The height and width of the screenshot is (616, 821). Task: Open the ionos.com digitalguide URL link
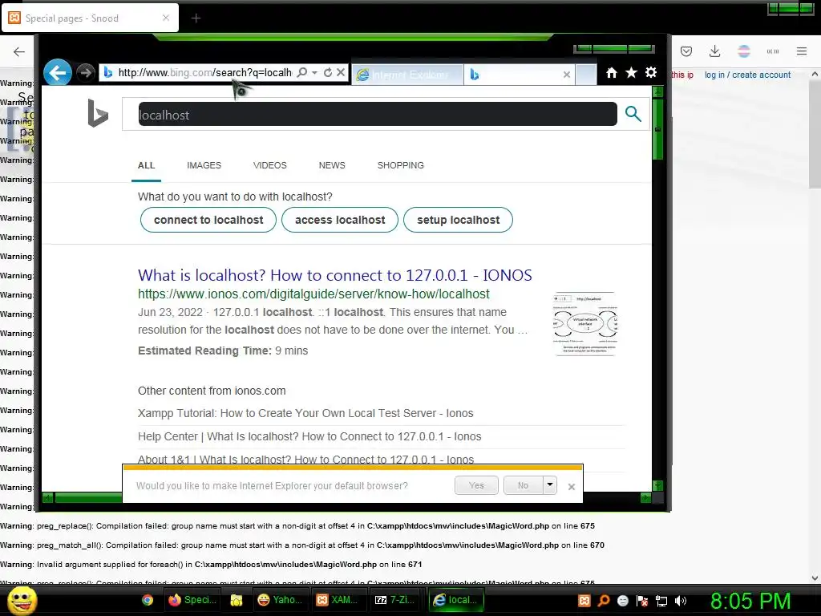313,294
